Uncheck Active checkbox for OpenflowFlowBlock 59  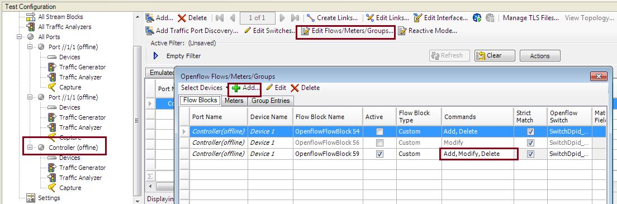click(379, 154)
